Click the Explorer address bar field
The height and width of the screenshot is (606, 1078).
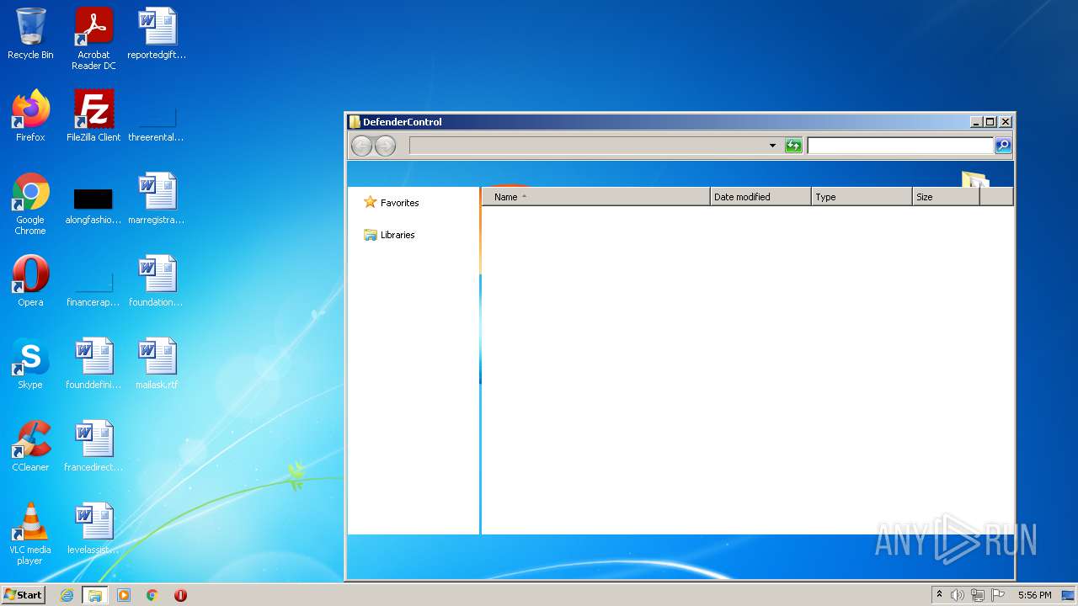tap(588, 146)
